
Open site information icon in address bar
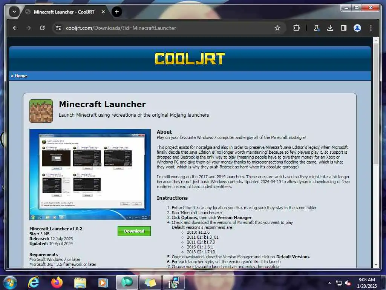click(x=58, y=28)
